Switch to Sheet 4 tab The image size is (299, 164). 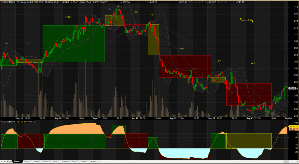click(x=46, y=162)
